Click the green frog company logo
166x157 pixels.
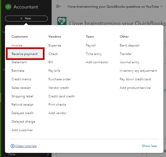tap(62, 21)
